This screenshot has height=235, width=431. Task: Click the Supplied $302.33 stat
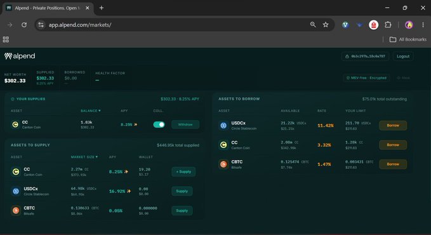tap(45, 78)
